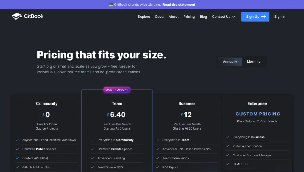Image resolution: width=304 pixels, height=172 pixels.
Task: Click 'Free For Open Source Projects' text
Action: pos(47,126)
